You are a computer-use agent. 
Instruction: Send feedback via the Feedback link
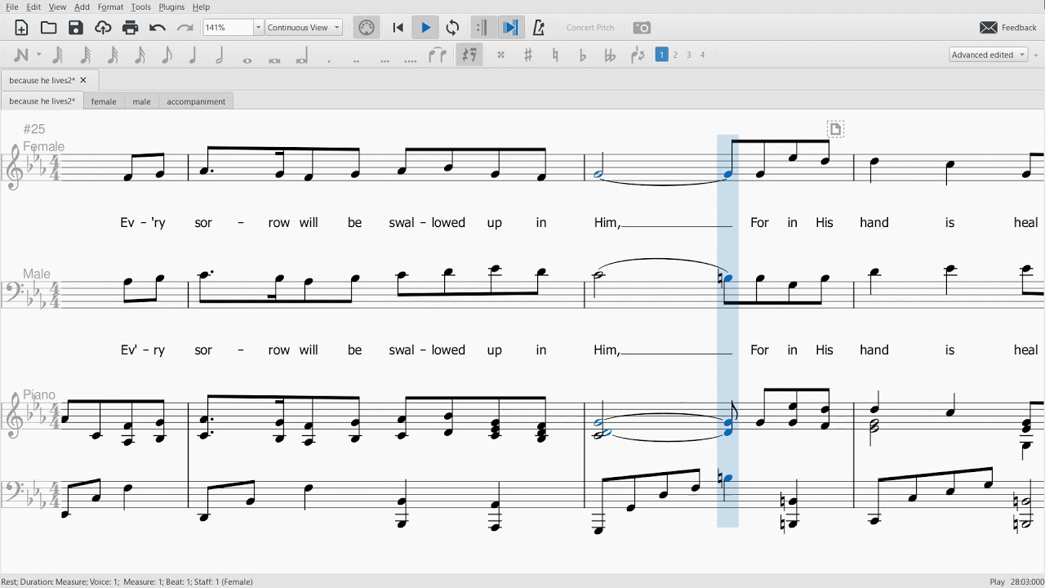(x=1008, y=28)
